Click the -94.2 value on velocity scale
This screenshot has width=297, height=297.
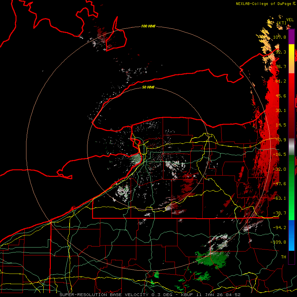280,228
